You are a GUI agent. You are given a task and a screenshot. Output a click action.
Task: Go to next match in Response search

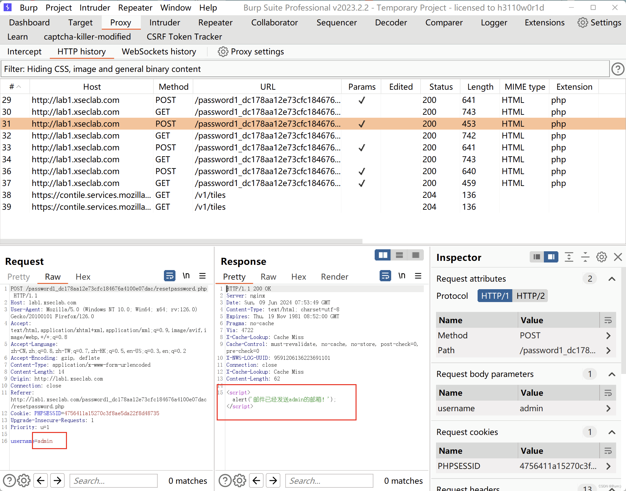click(x=273, y=480)
